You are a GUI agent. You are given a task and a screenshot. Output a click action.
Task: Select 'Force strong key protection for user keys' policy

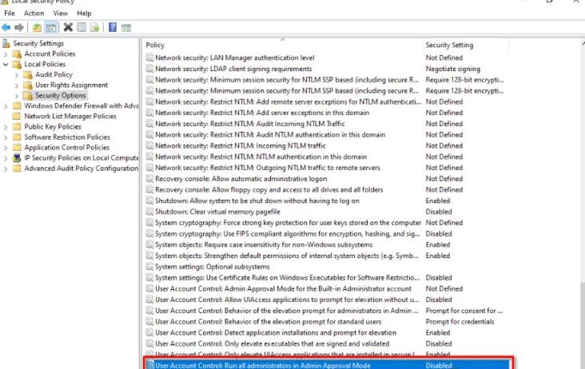point(288,223)
